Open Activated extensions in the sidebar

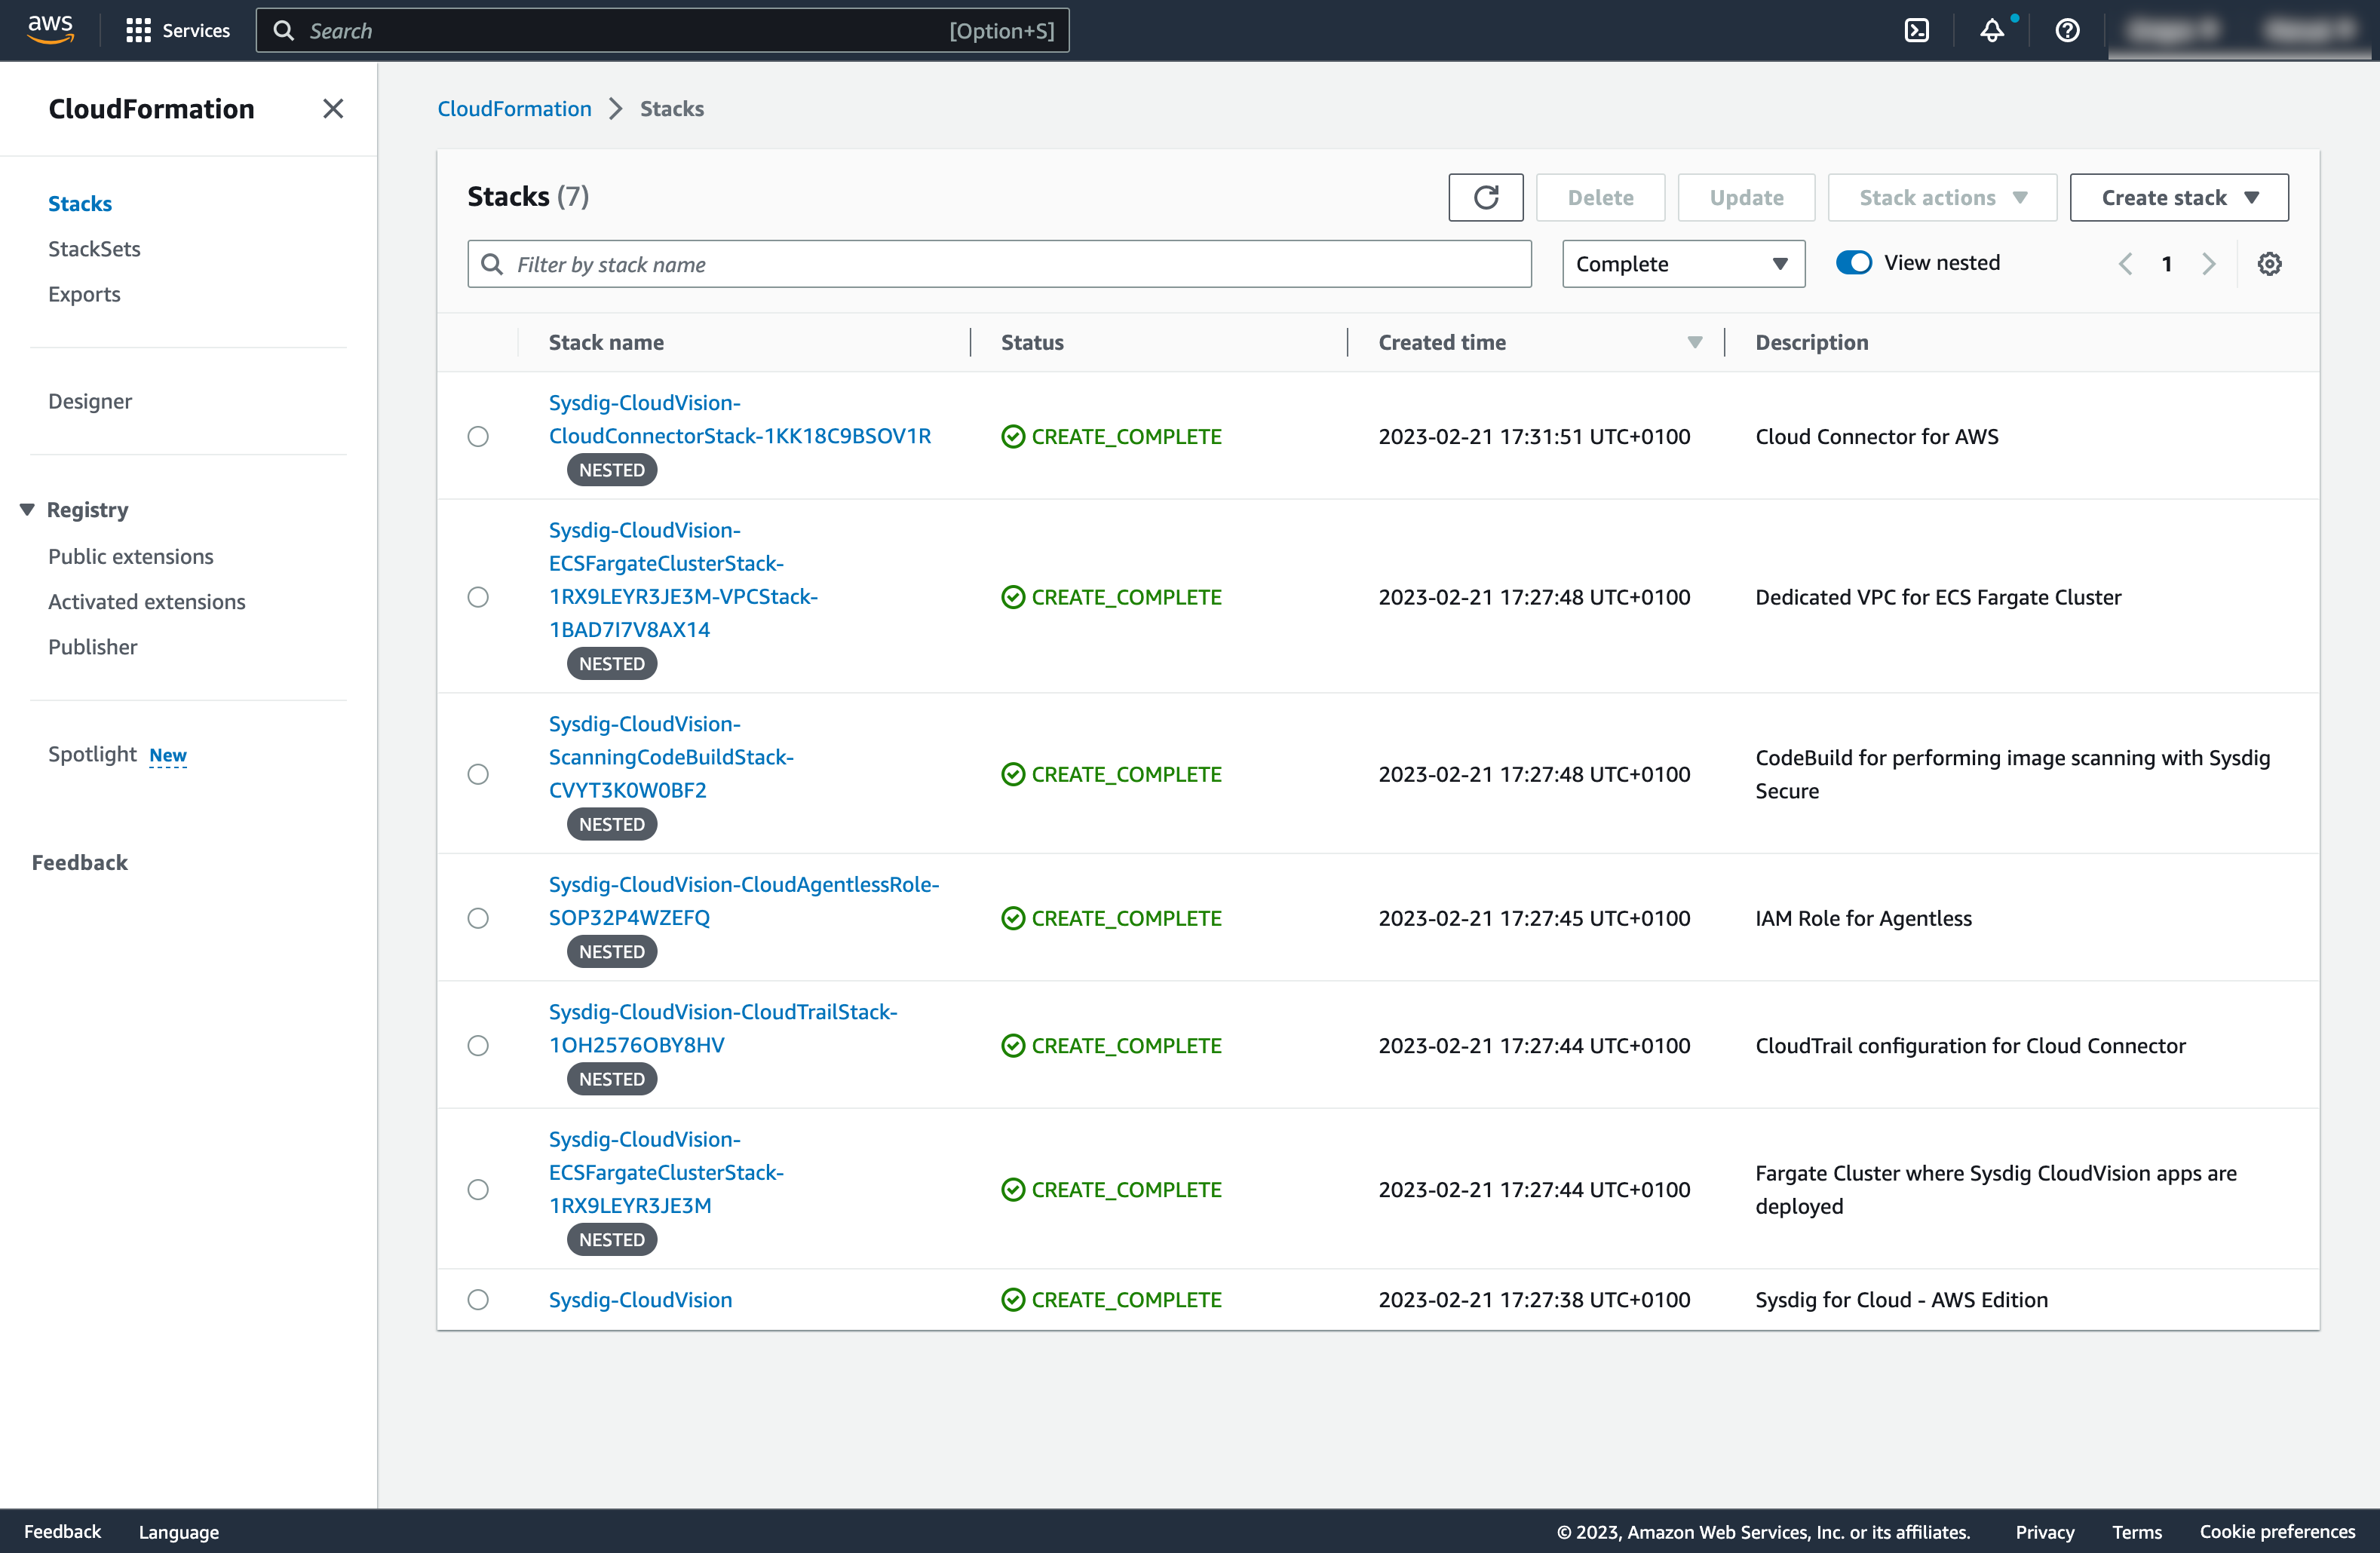coord(147,601)
